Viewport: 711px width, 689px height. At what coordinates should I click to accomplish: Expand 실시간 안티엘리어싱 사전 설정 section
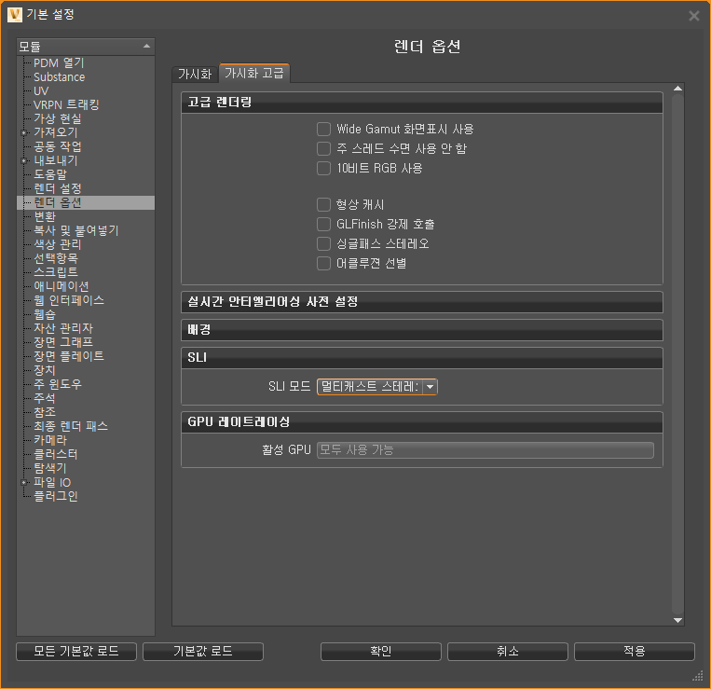coord(422,302)
